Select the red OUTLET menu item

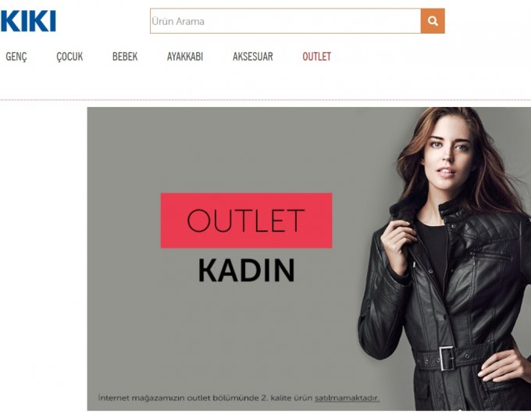316,56
